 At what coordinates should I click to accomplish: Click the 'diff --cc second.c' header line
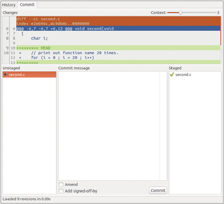(118, 19)
